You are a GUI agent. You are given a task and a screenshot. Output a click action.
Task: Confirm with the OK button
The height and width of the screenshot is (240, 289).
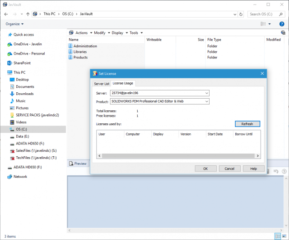[x=205, y=168]
